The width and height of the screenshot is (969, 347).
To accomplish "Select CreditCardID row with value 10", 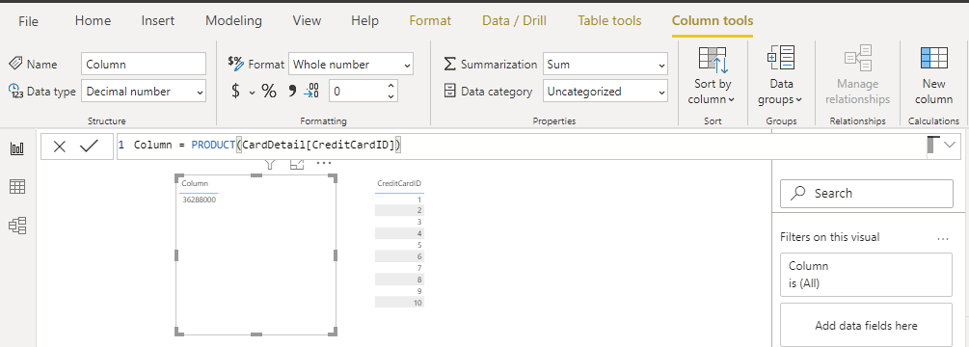I will click(399, 303).
